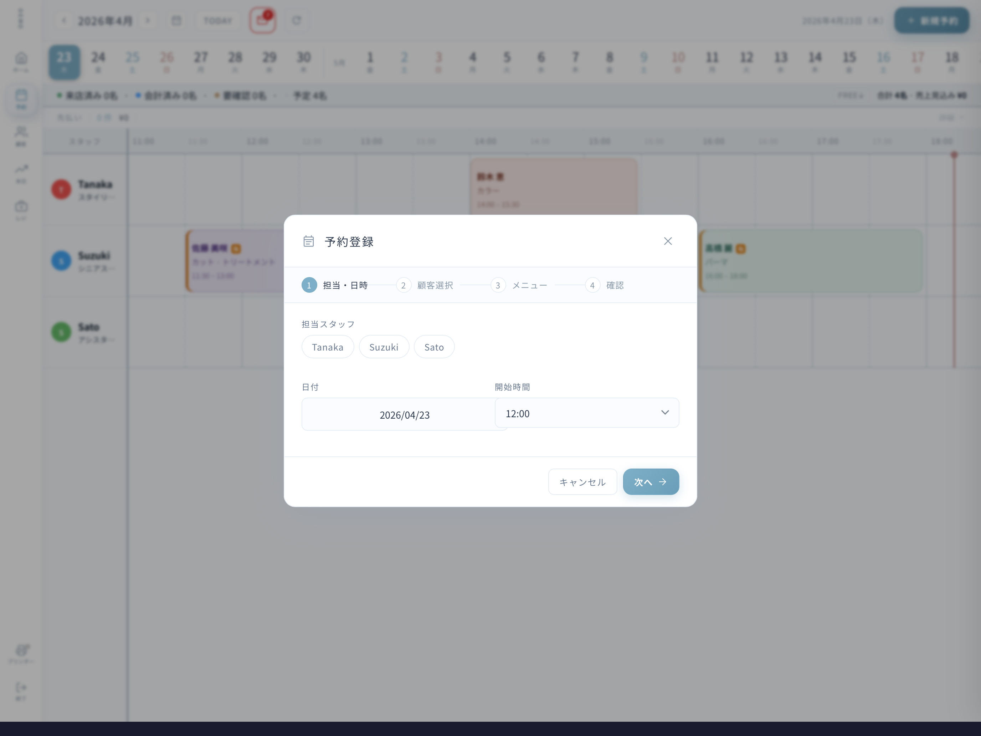Open Home in the left sidebar
The height and width of the screenshot is (736, 981).
(21, 62)
